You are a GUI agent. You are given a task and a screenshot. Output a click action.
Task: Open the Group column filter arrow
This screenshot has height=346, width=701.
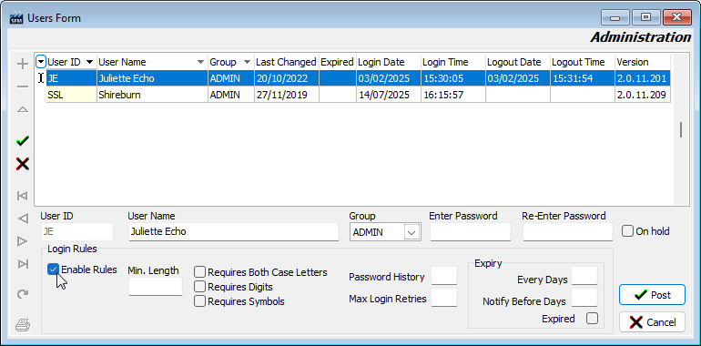pos(247,62)
